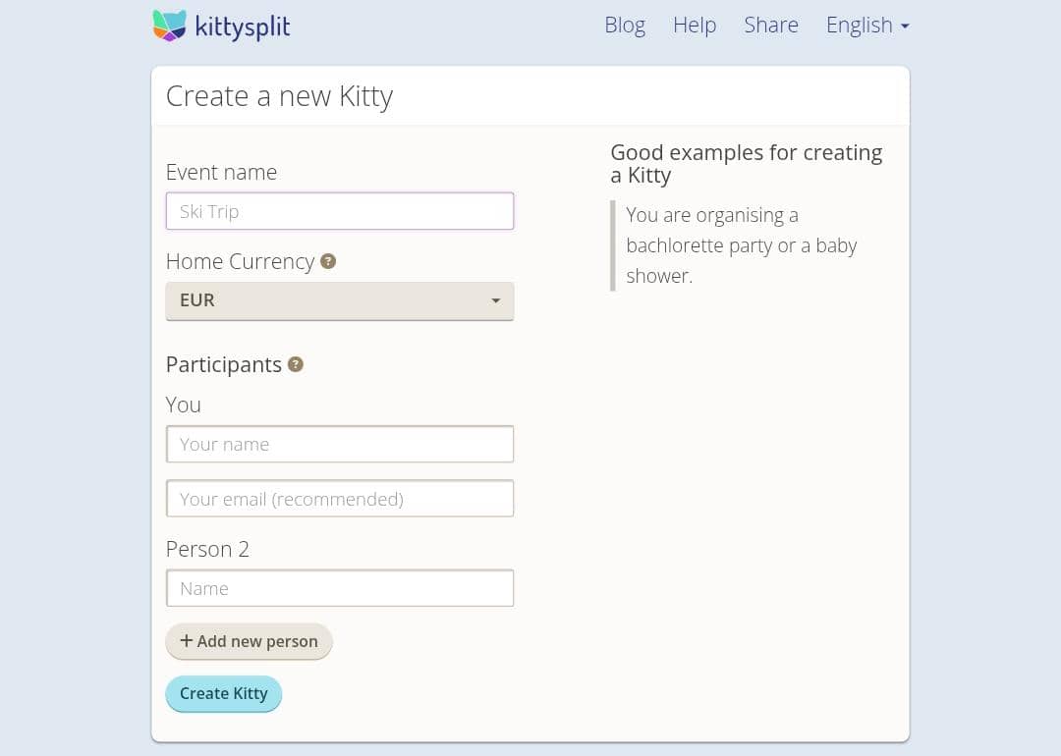Click the Ski Trip placeholder field

pos(339,210)
